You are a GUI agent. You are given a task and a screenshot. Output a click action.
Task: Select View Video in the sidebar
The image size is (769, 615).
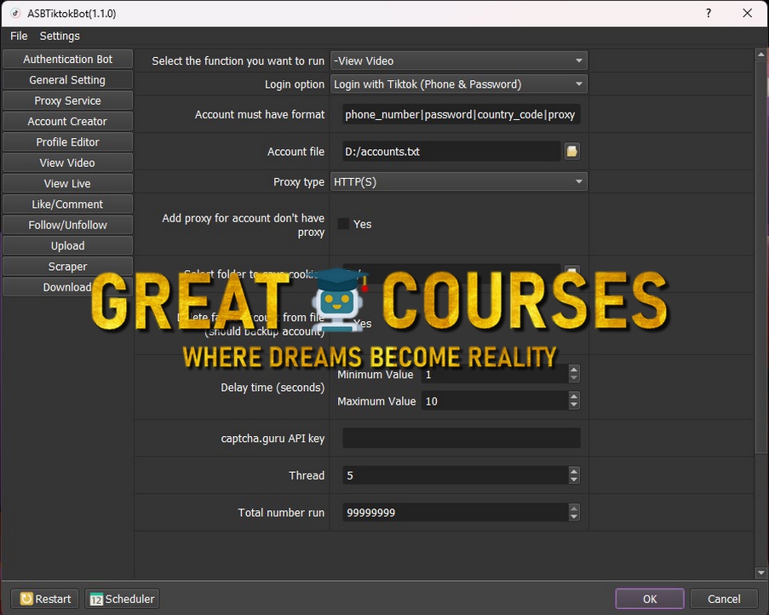(x=67, y=163)
